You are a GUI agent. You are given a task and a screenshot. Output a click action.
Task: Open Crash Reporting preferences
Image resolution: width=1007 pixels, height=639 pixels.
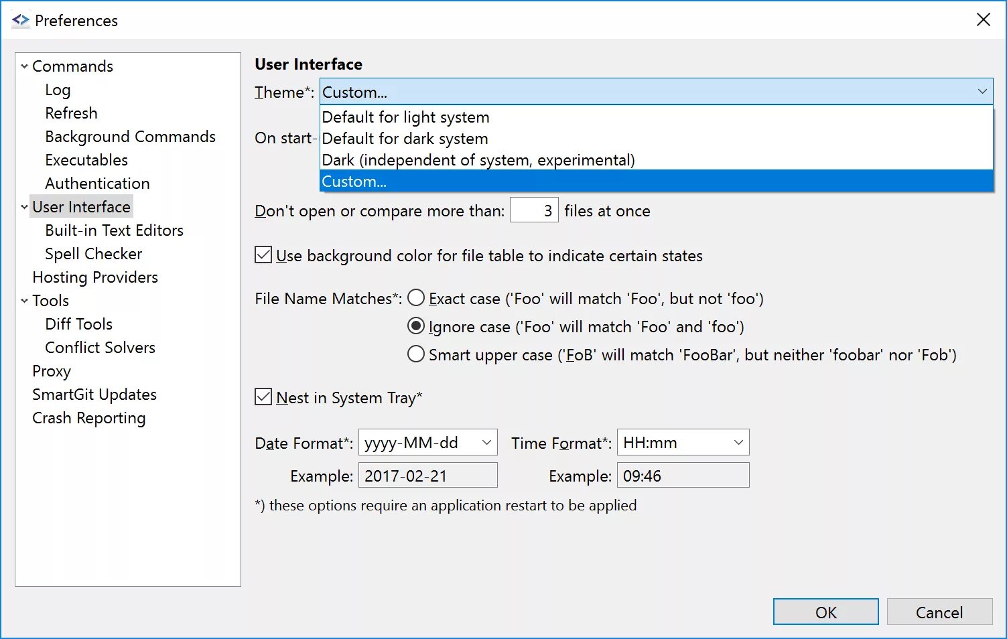click(88, 418)
